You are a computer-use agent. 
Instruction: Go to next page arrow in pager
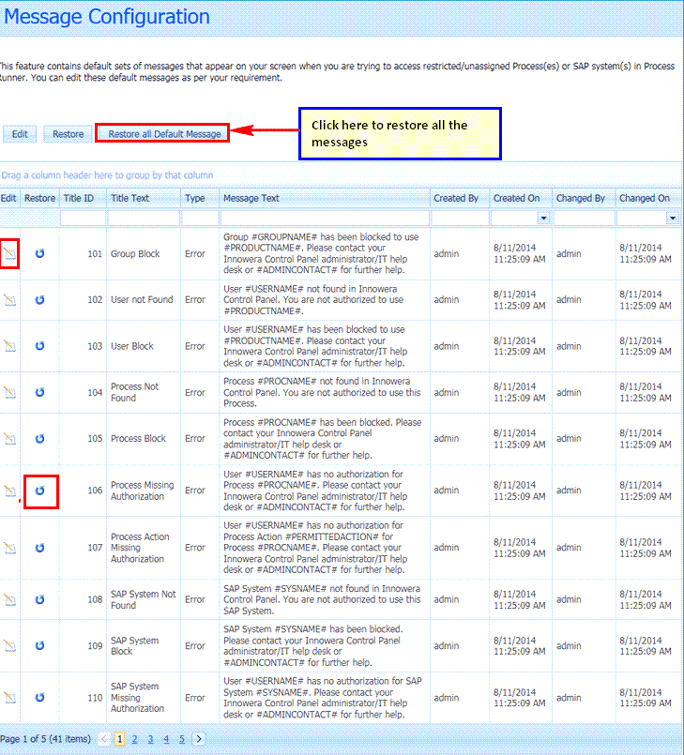[199, 739]
